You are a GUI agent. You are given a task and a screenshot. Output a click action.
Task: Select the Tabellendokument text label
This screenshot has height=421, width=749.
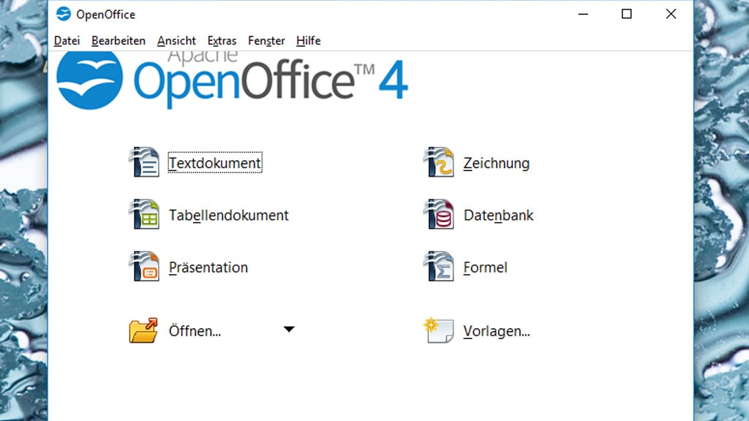tap(228, 216)
